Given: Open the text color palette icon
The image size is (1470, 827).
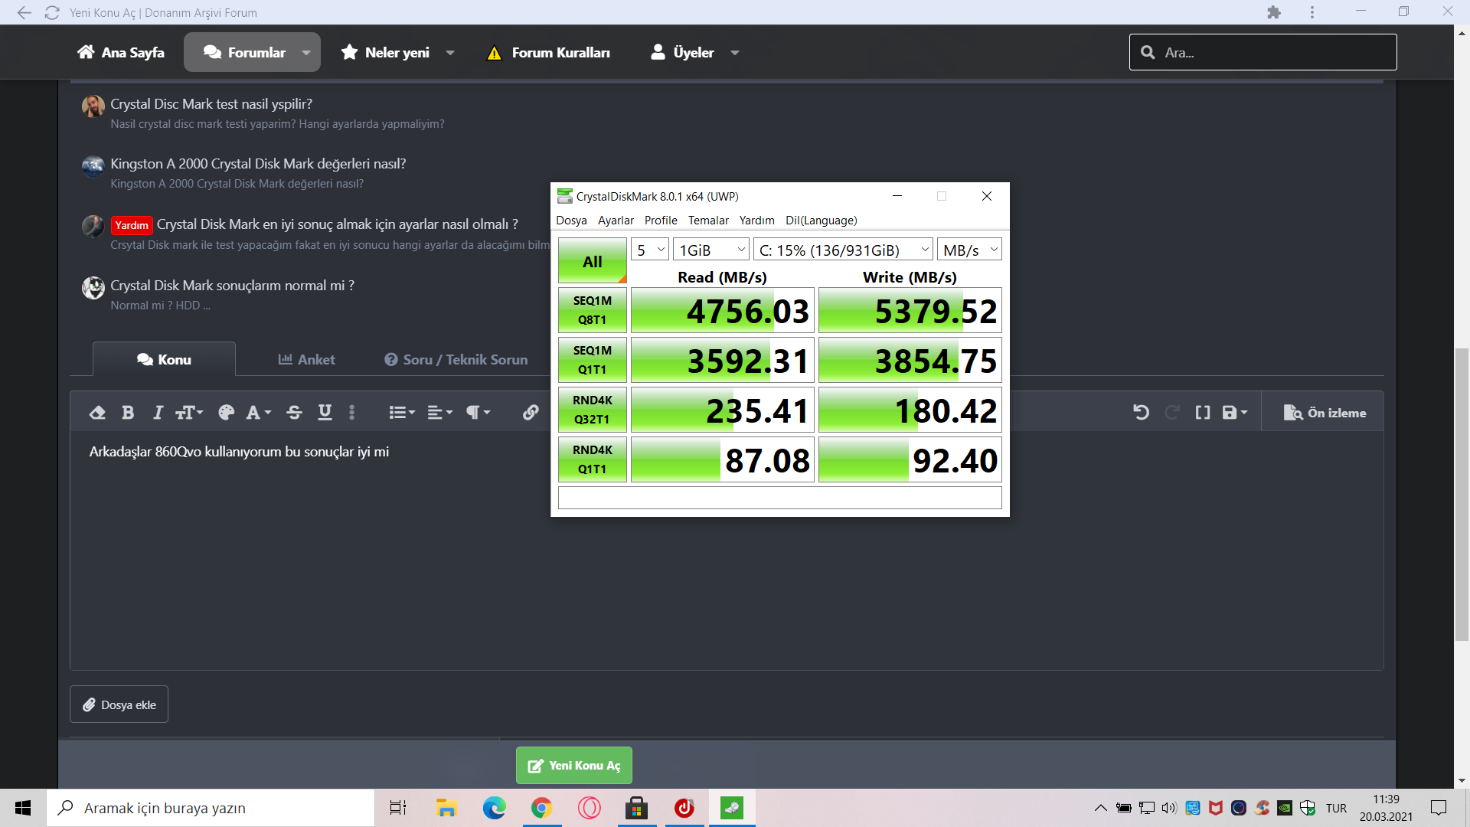Looking at the screenshot, I should (226, 413).
